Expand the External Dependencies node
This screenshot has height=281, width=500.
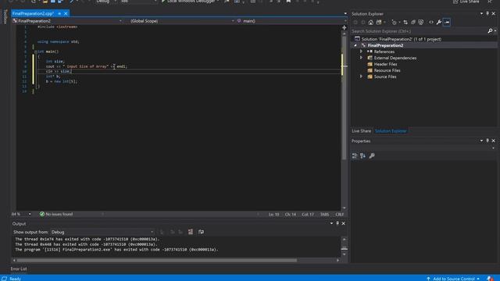click(x=361, y=58)
